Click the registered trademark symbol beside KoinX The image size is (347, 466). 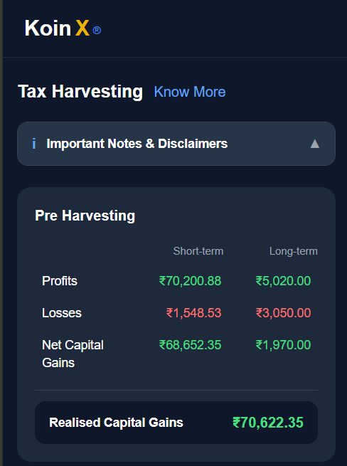coord(97,31)
